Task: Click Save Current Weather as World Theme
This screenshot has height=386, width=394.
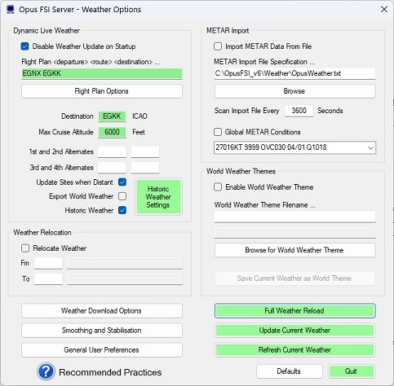Action: click(x=295, y=279)
